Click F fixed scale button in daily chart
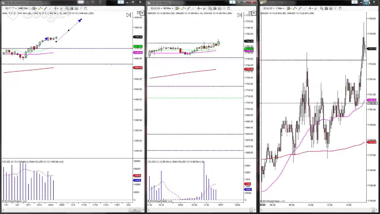The height and width of the screenshot is (214, 380). [138, 12]
